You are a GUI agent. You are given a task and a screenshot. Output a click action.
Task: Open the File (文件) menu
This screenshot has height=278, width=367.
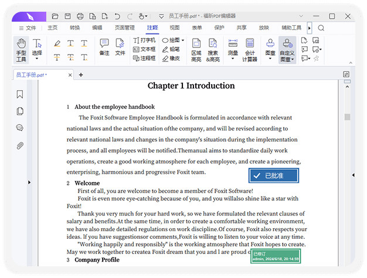pos(28,28)
